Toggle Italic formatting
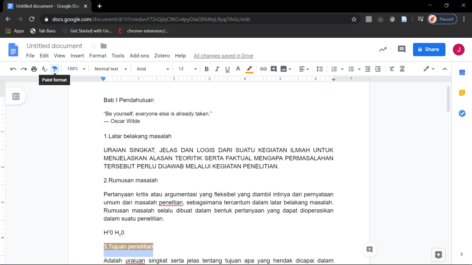The height and width of the screenshot is (265, 472). [x=217, y=69]
